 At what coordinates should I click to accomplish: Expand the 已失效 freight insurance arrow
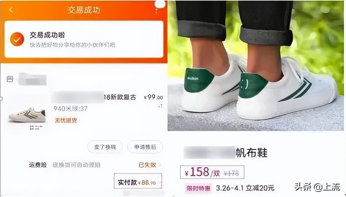(159, 165)
